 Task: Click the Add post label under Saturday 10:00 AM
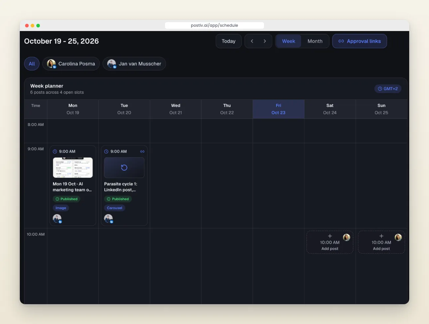click(x=330, y=249)
